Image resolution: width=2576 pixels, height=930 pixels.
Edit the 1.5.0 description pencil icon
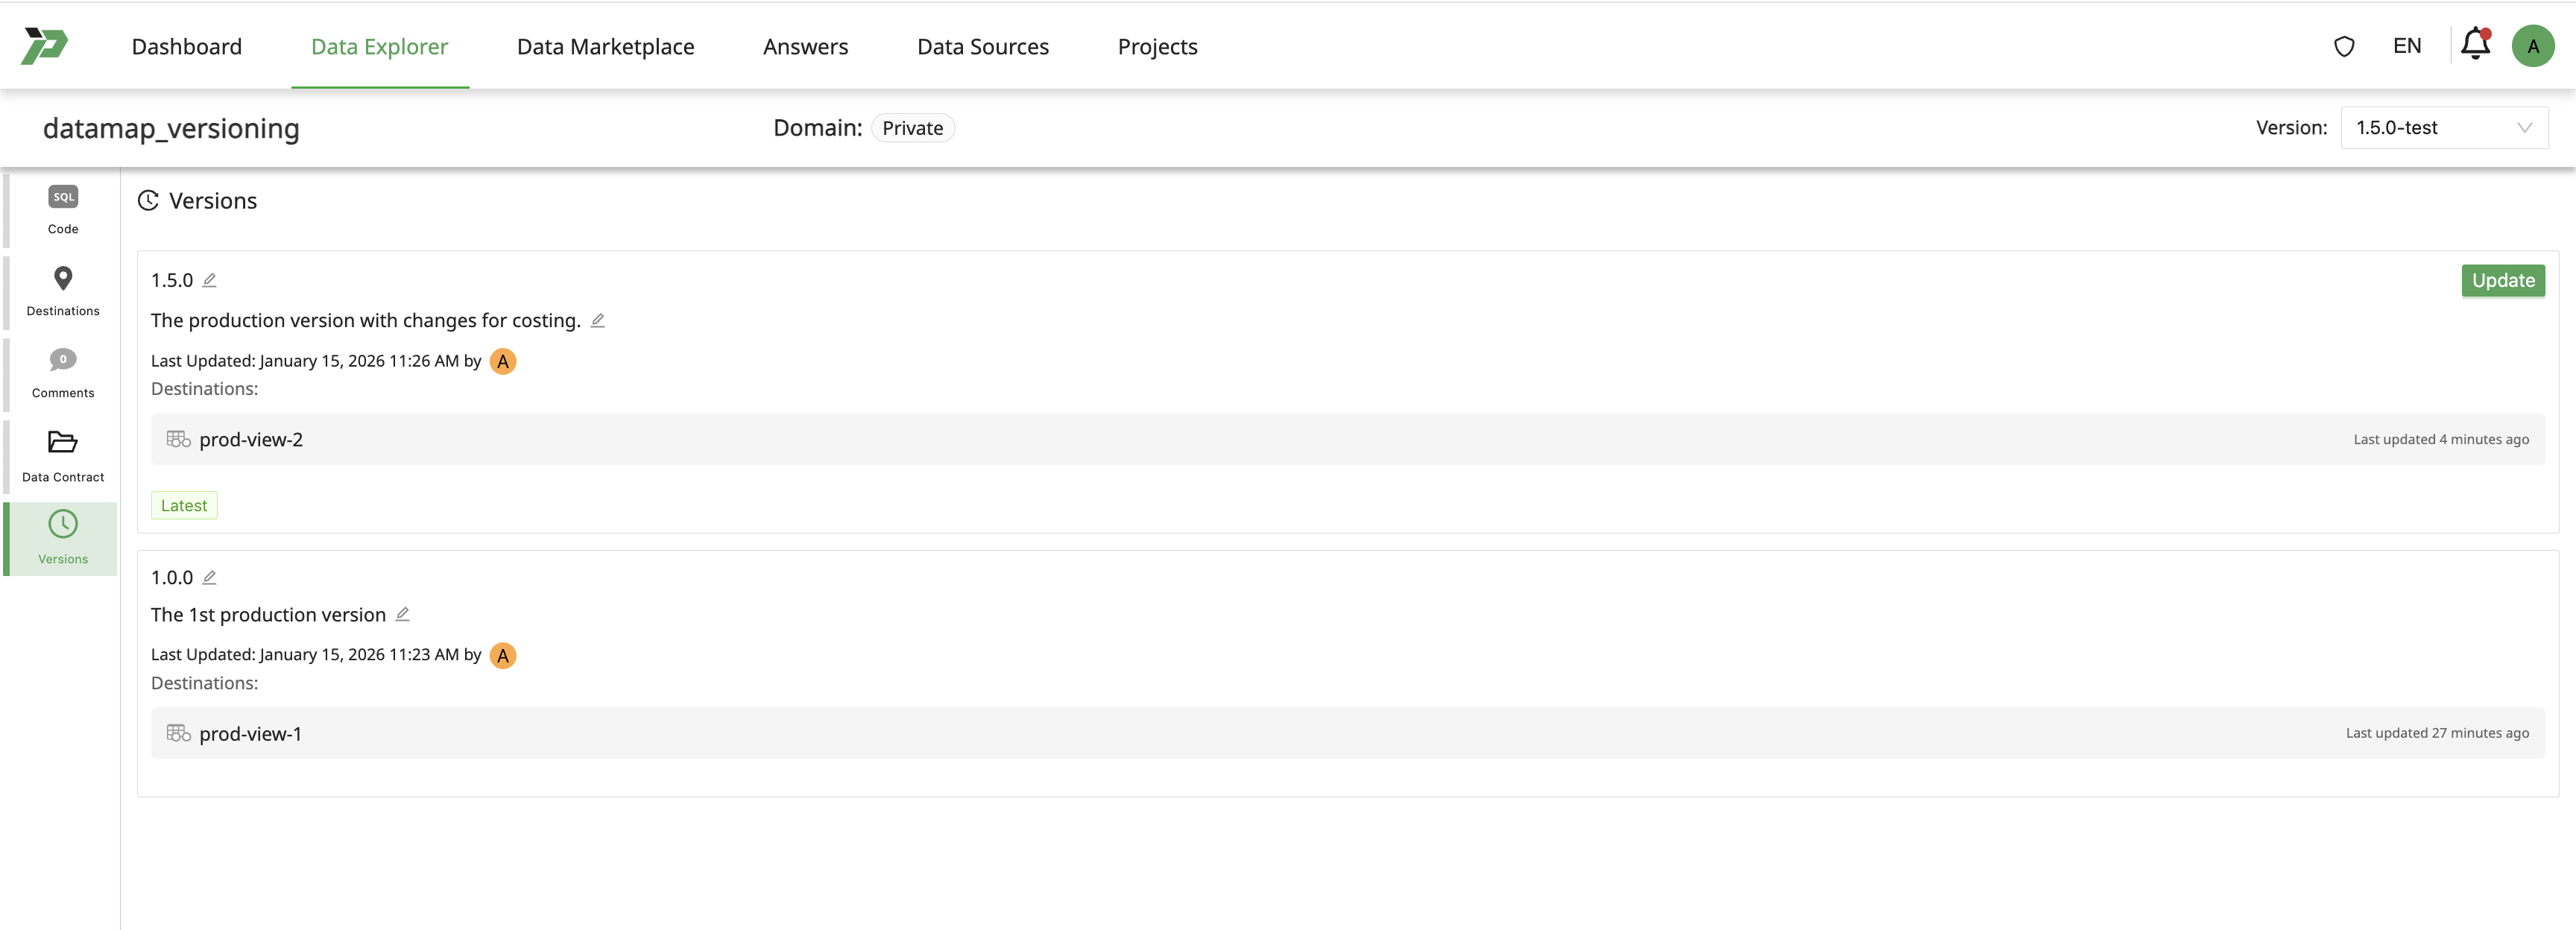point(597,320)
